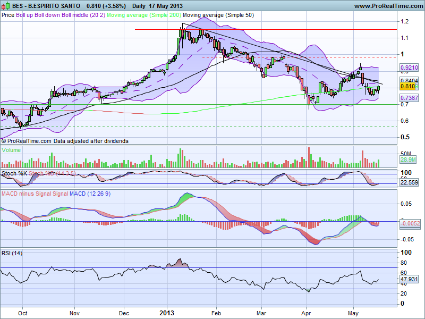Click the 2013 year label on the time axis
This screenshot has height=319, width=425.
click(x=167, y=313)
